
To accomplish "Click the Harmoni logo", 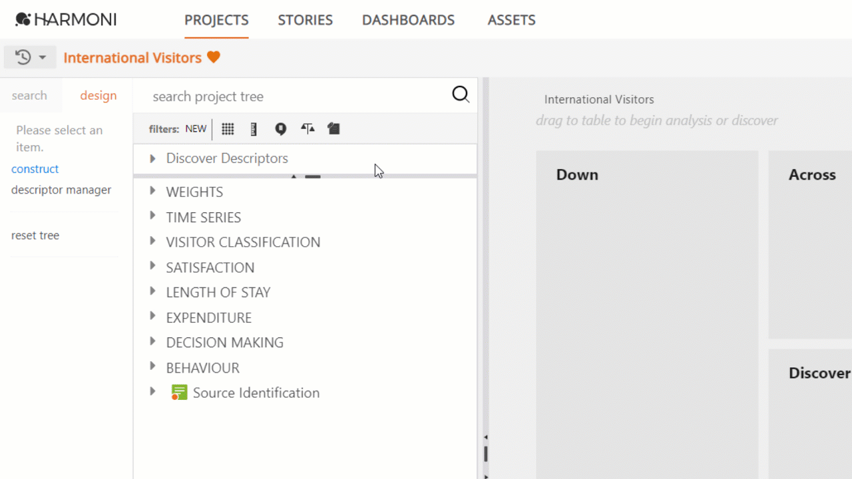I will 66,19.
